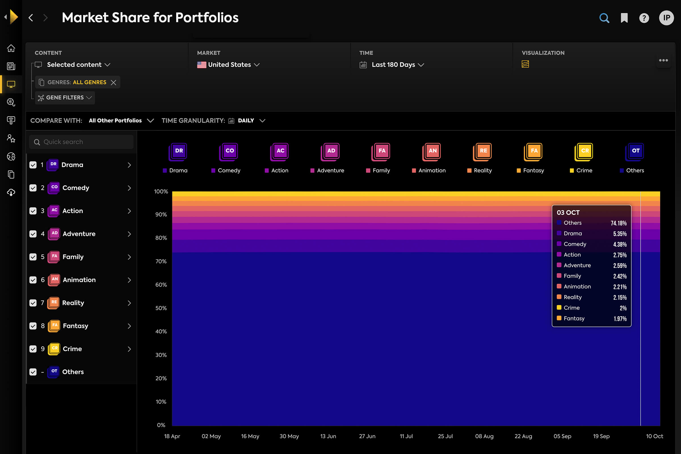
Task: Open the United States market dropdown
Action: (x=228, y=65)
